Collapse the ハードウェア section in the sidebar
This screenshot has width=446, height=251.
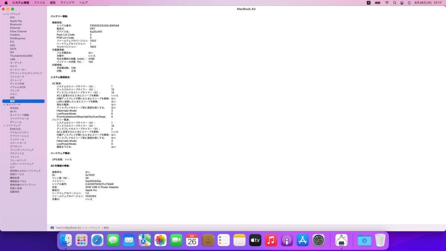4,14
